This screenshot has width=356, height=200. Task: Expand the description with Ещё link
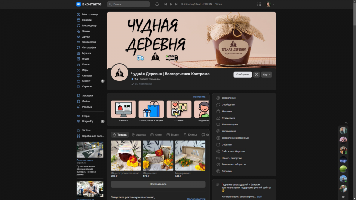tap(259, 197)
